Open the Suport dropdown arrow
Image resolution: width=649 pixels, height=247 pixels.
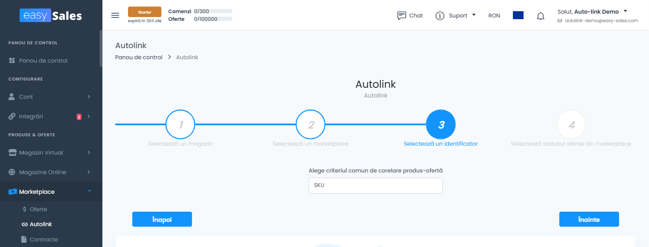coord(474,15)
